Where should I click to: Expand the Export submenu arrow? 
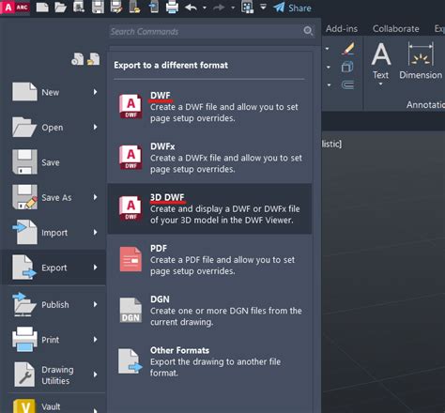(95, 268)
